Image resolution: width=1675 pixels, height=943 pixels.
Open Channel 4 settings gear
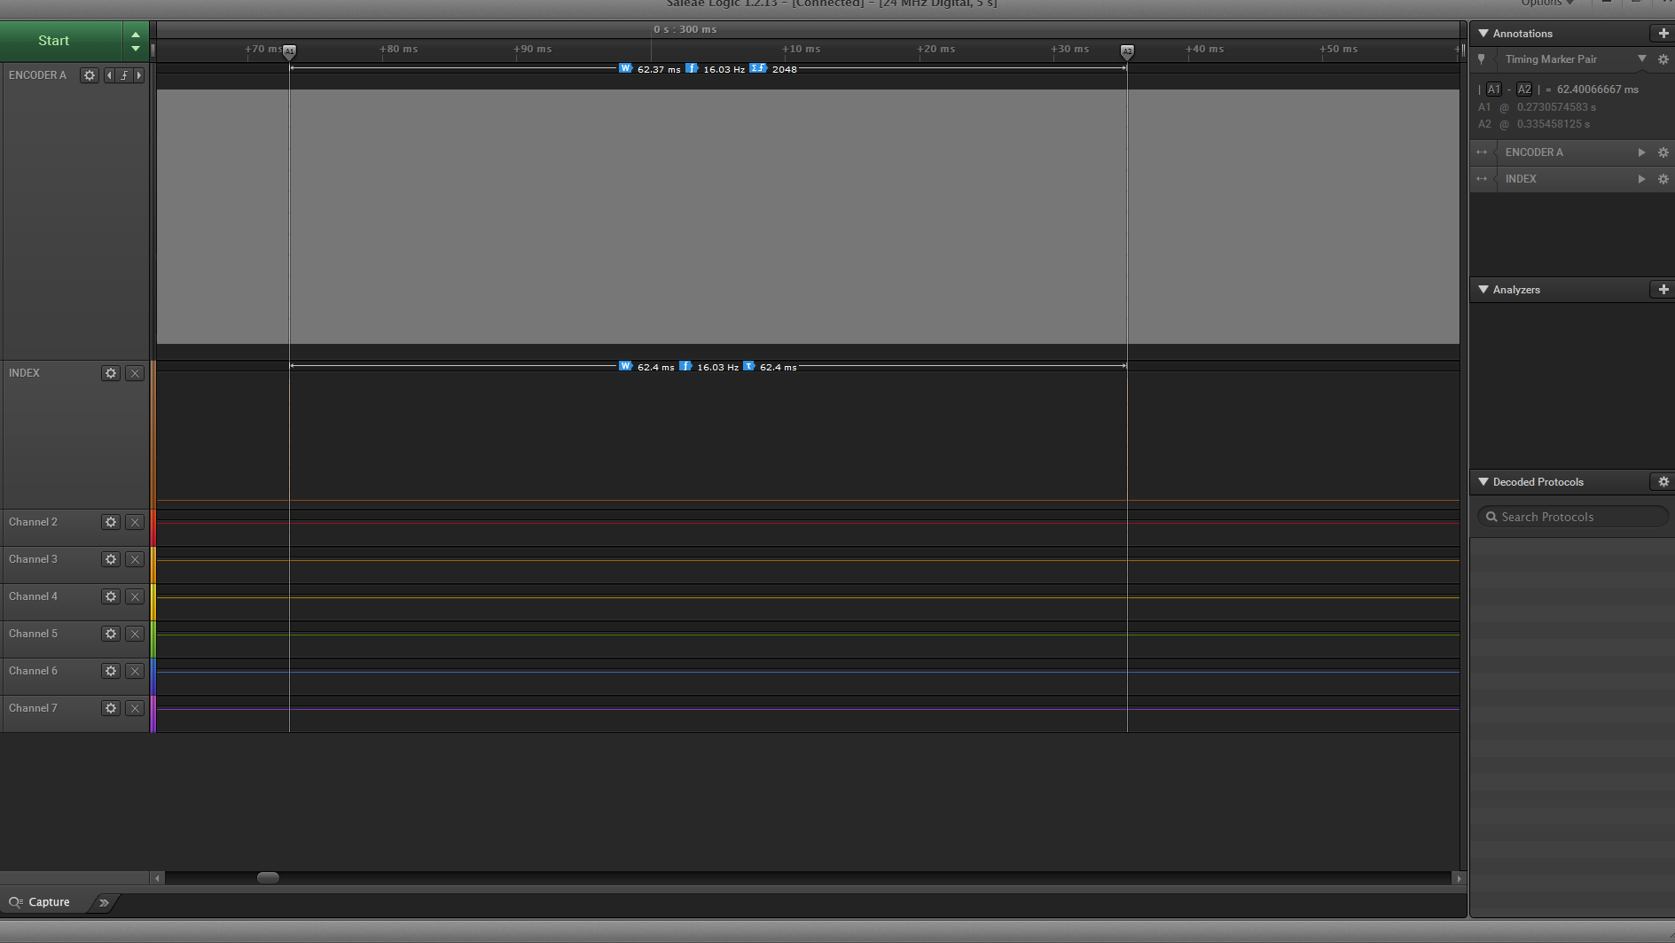pos(111,596)
